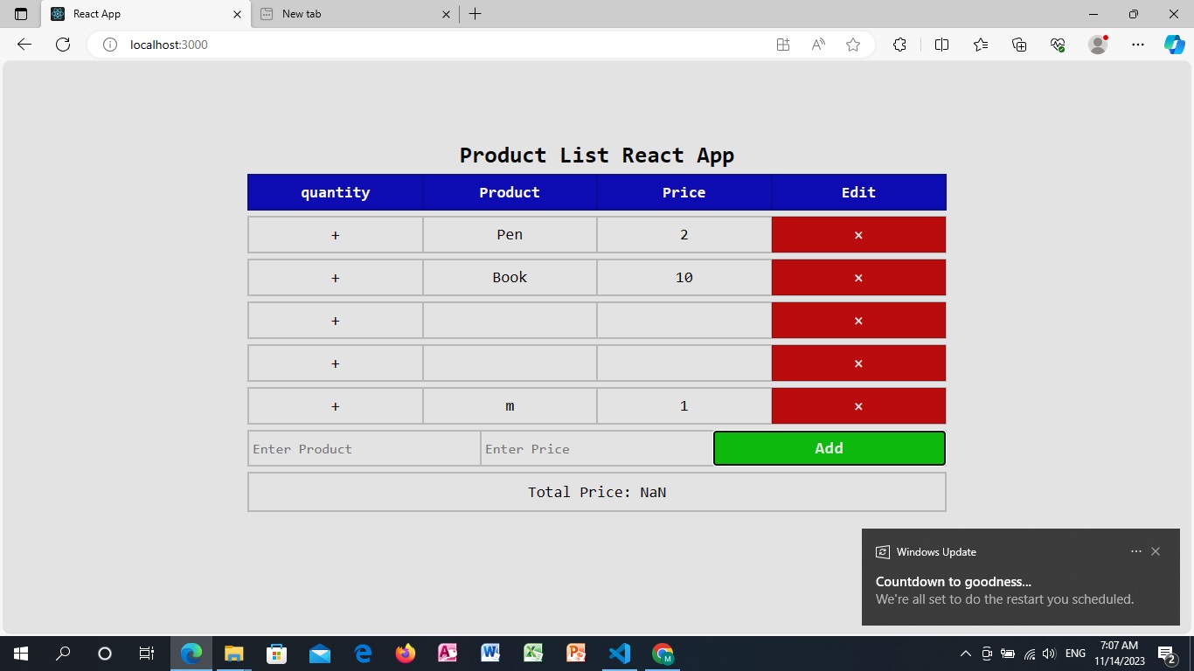This screenshot has height=671, width=1194.
Task: Open the Action Center notifications
Action: click(x=1166, y=654)
